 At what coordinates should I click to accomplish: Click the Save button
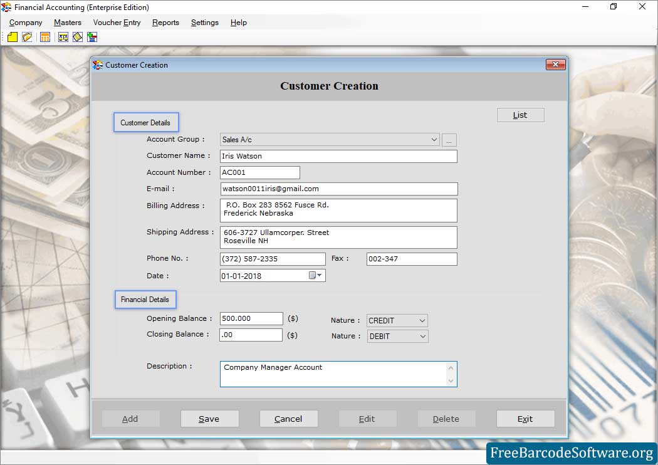point(209,419)
